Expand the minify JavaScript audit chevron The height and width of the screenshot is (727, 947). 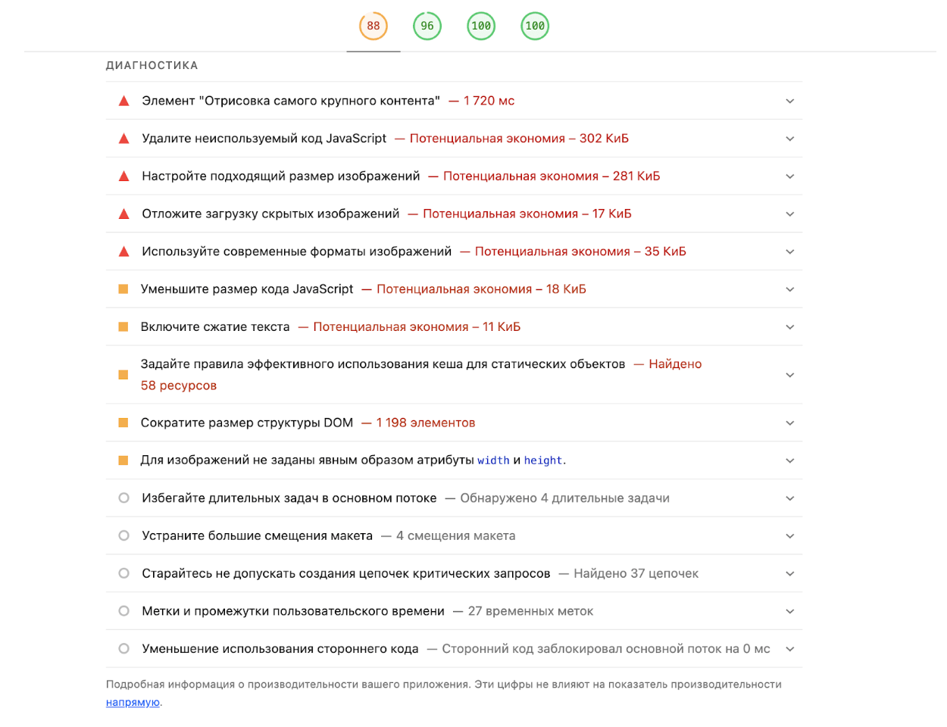(789, 289)
